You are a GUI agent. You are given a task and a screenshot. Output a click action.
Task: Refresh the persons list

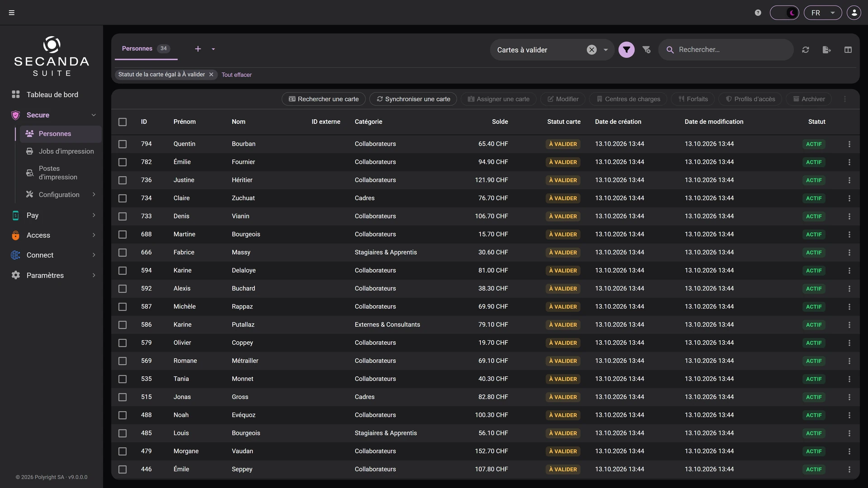tap(806, 50)
